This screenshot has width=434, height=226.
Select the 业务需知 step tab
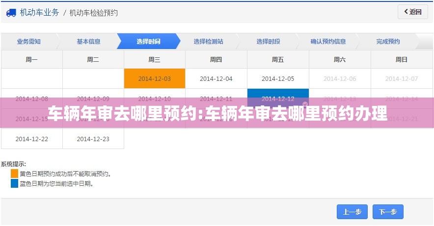(29, 42)
